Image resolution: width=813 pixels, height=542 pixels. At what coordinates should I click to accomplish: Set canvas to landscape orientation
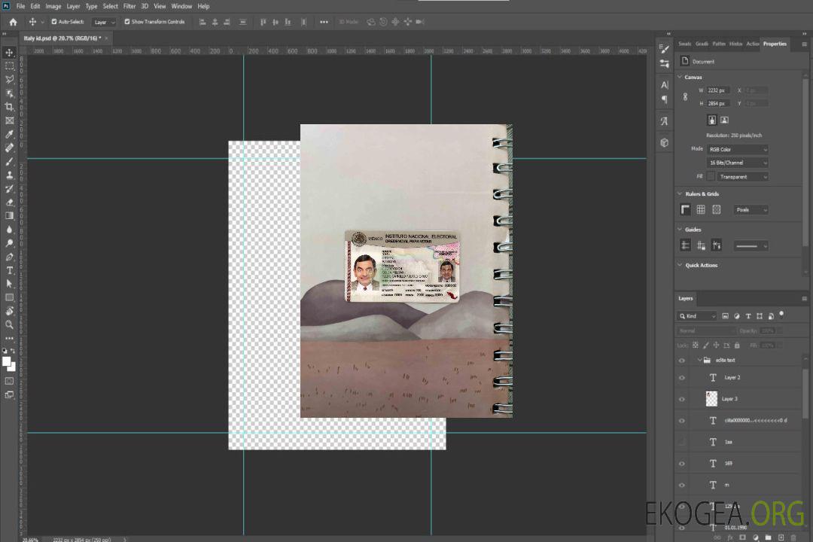pyautogui.click(x=724, y=120)
